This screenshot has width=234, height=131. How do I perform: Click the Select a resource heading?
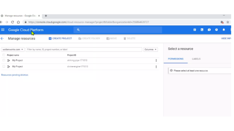coord(180,49)
